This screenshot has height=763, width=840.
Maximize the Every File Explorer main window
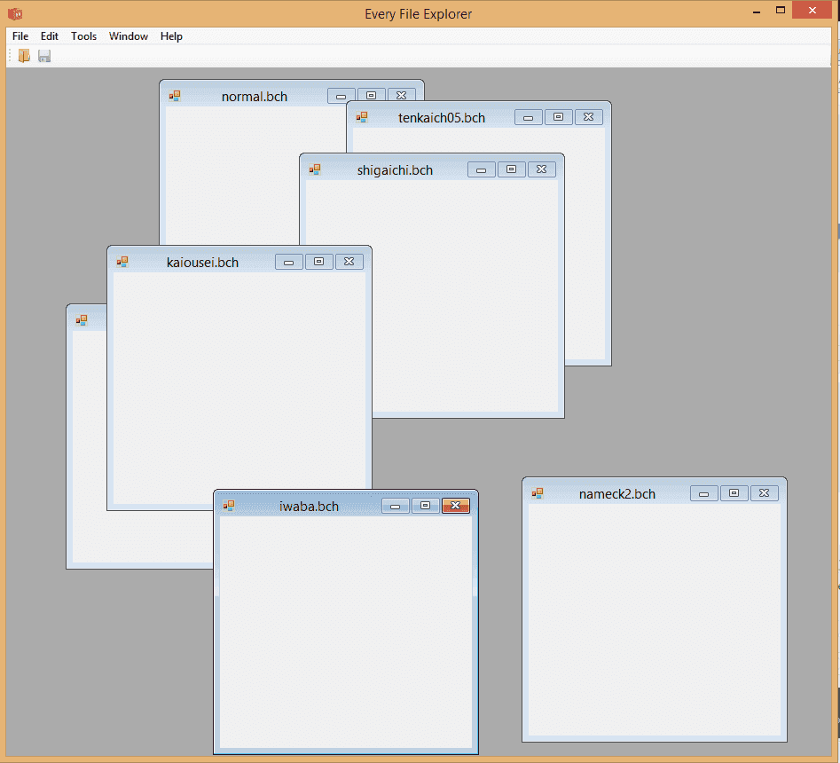(x=781, y=10)
